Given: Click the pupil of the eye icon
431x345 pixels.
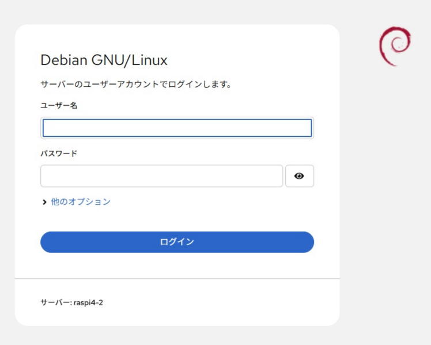Looking at the screenshot, I should click(299, 176).
